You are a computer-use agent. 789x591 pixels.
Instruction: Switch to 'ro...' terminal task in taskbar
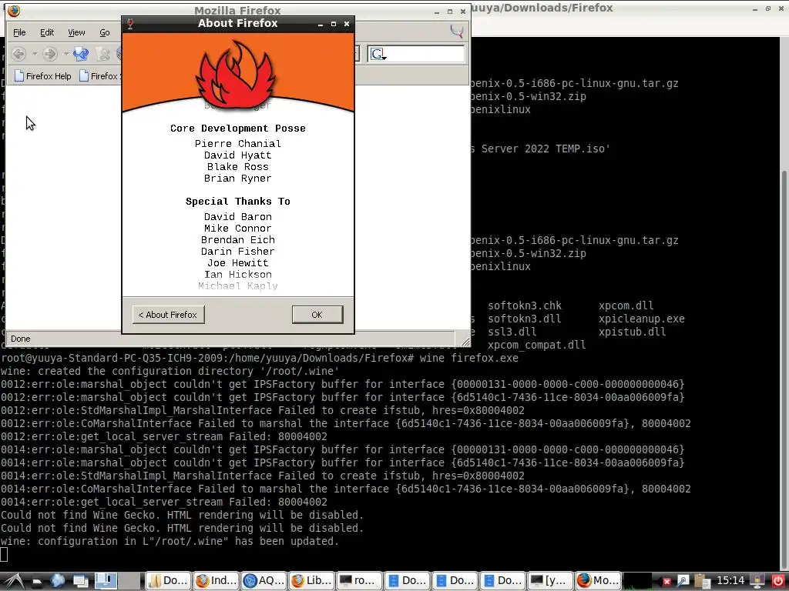click(359, 581)
